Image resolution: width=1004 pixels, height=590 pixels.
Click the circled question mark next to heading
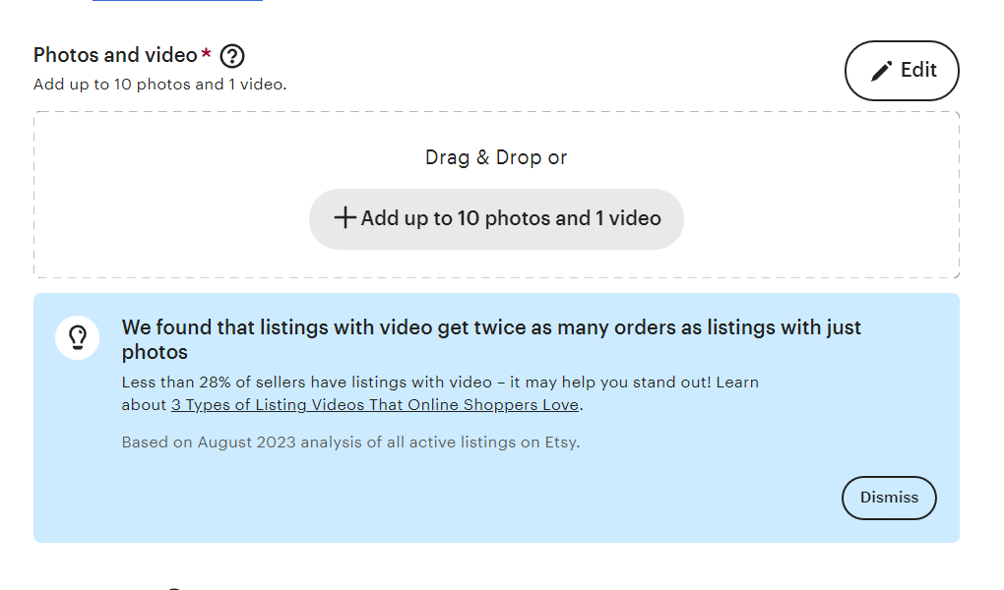[x=232, y=56]
